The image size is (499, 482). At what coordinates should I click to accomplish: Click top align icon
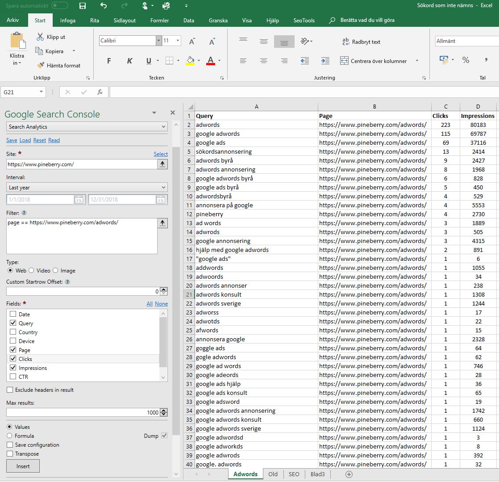(x=243, y=41)
